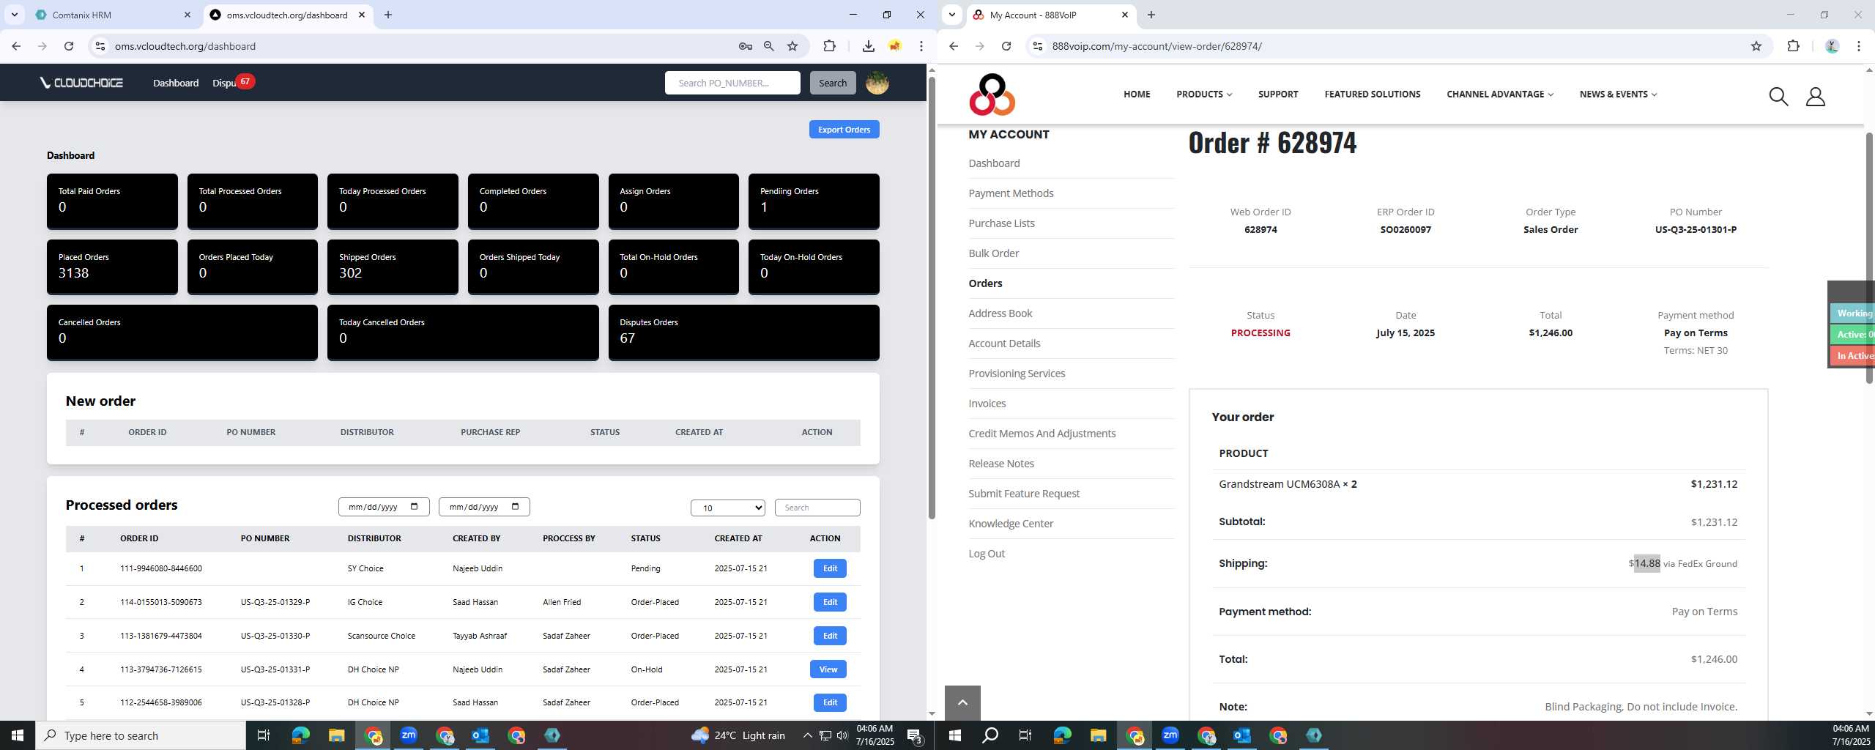Viewport: 1875px width, 750px height.
Task: Open Extensions puzzle icon in OMS browser
Action: [829, 46]
